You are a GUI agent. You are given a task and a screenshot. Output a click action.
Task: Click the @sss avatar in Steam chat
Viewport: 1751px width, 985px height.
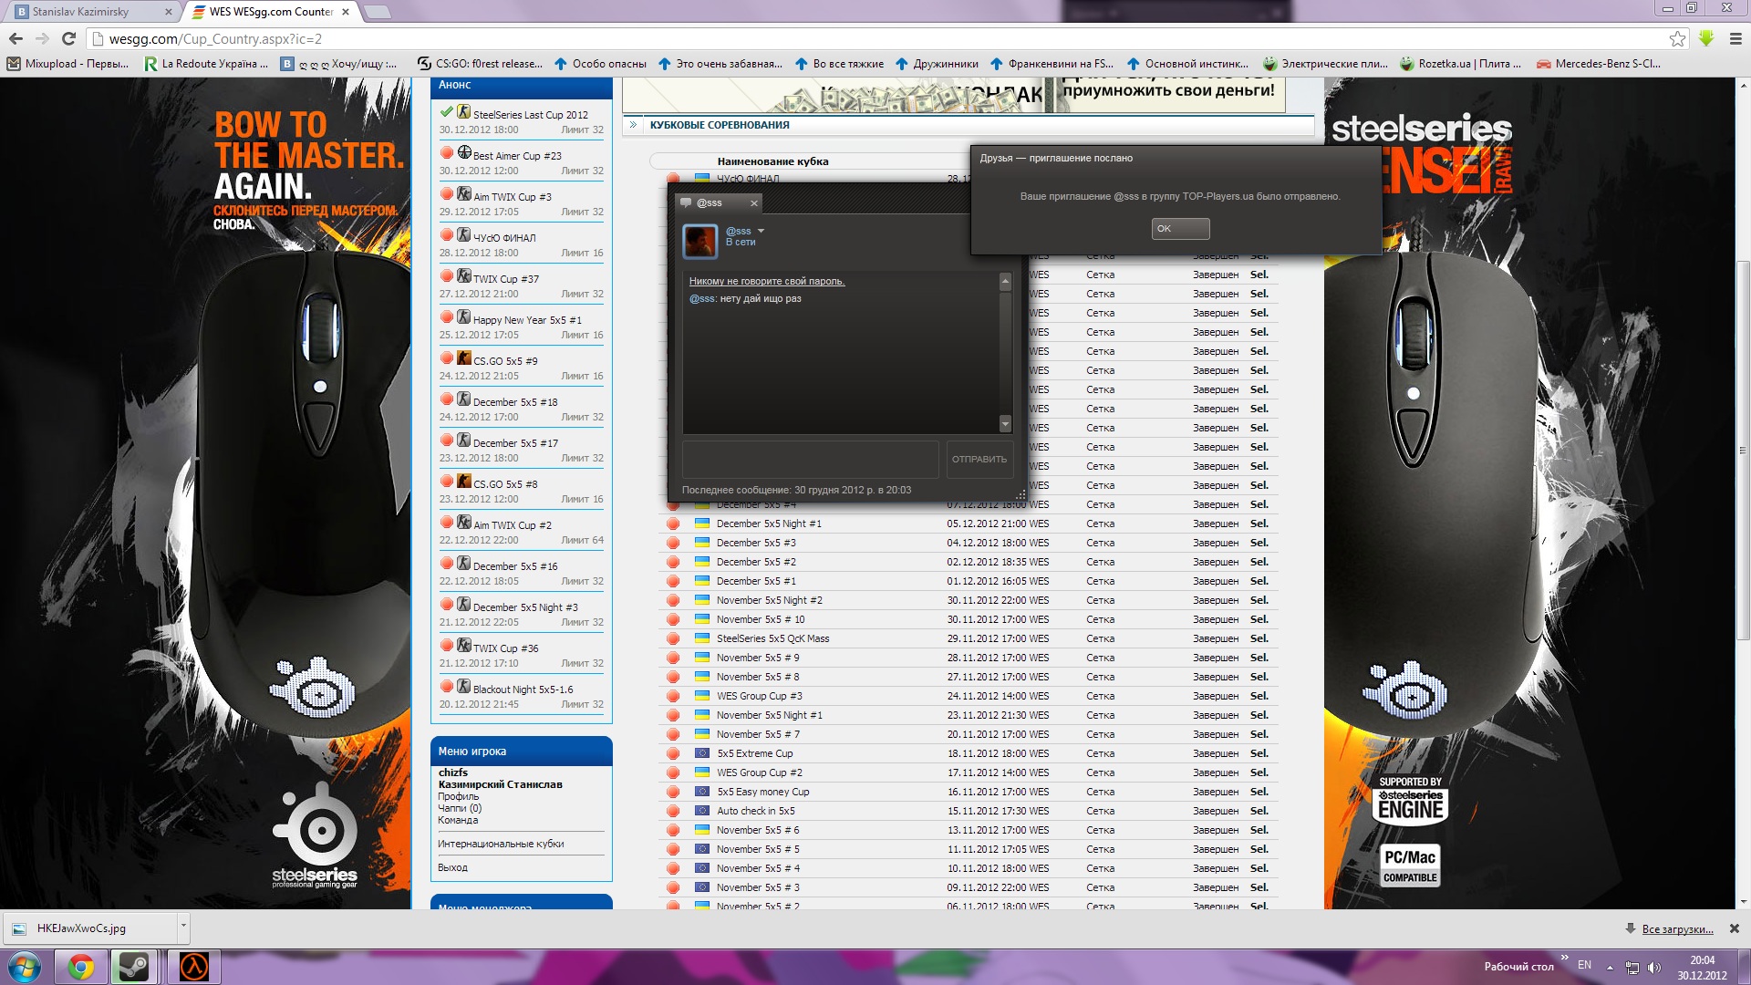tap(700, 241)
